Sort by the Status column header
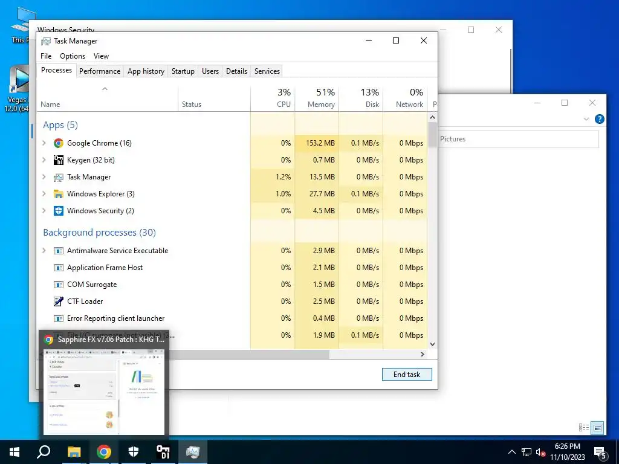This screenshot has width=619, height=464. pos(215,98)
